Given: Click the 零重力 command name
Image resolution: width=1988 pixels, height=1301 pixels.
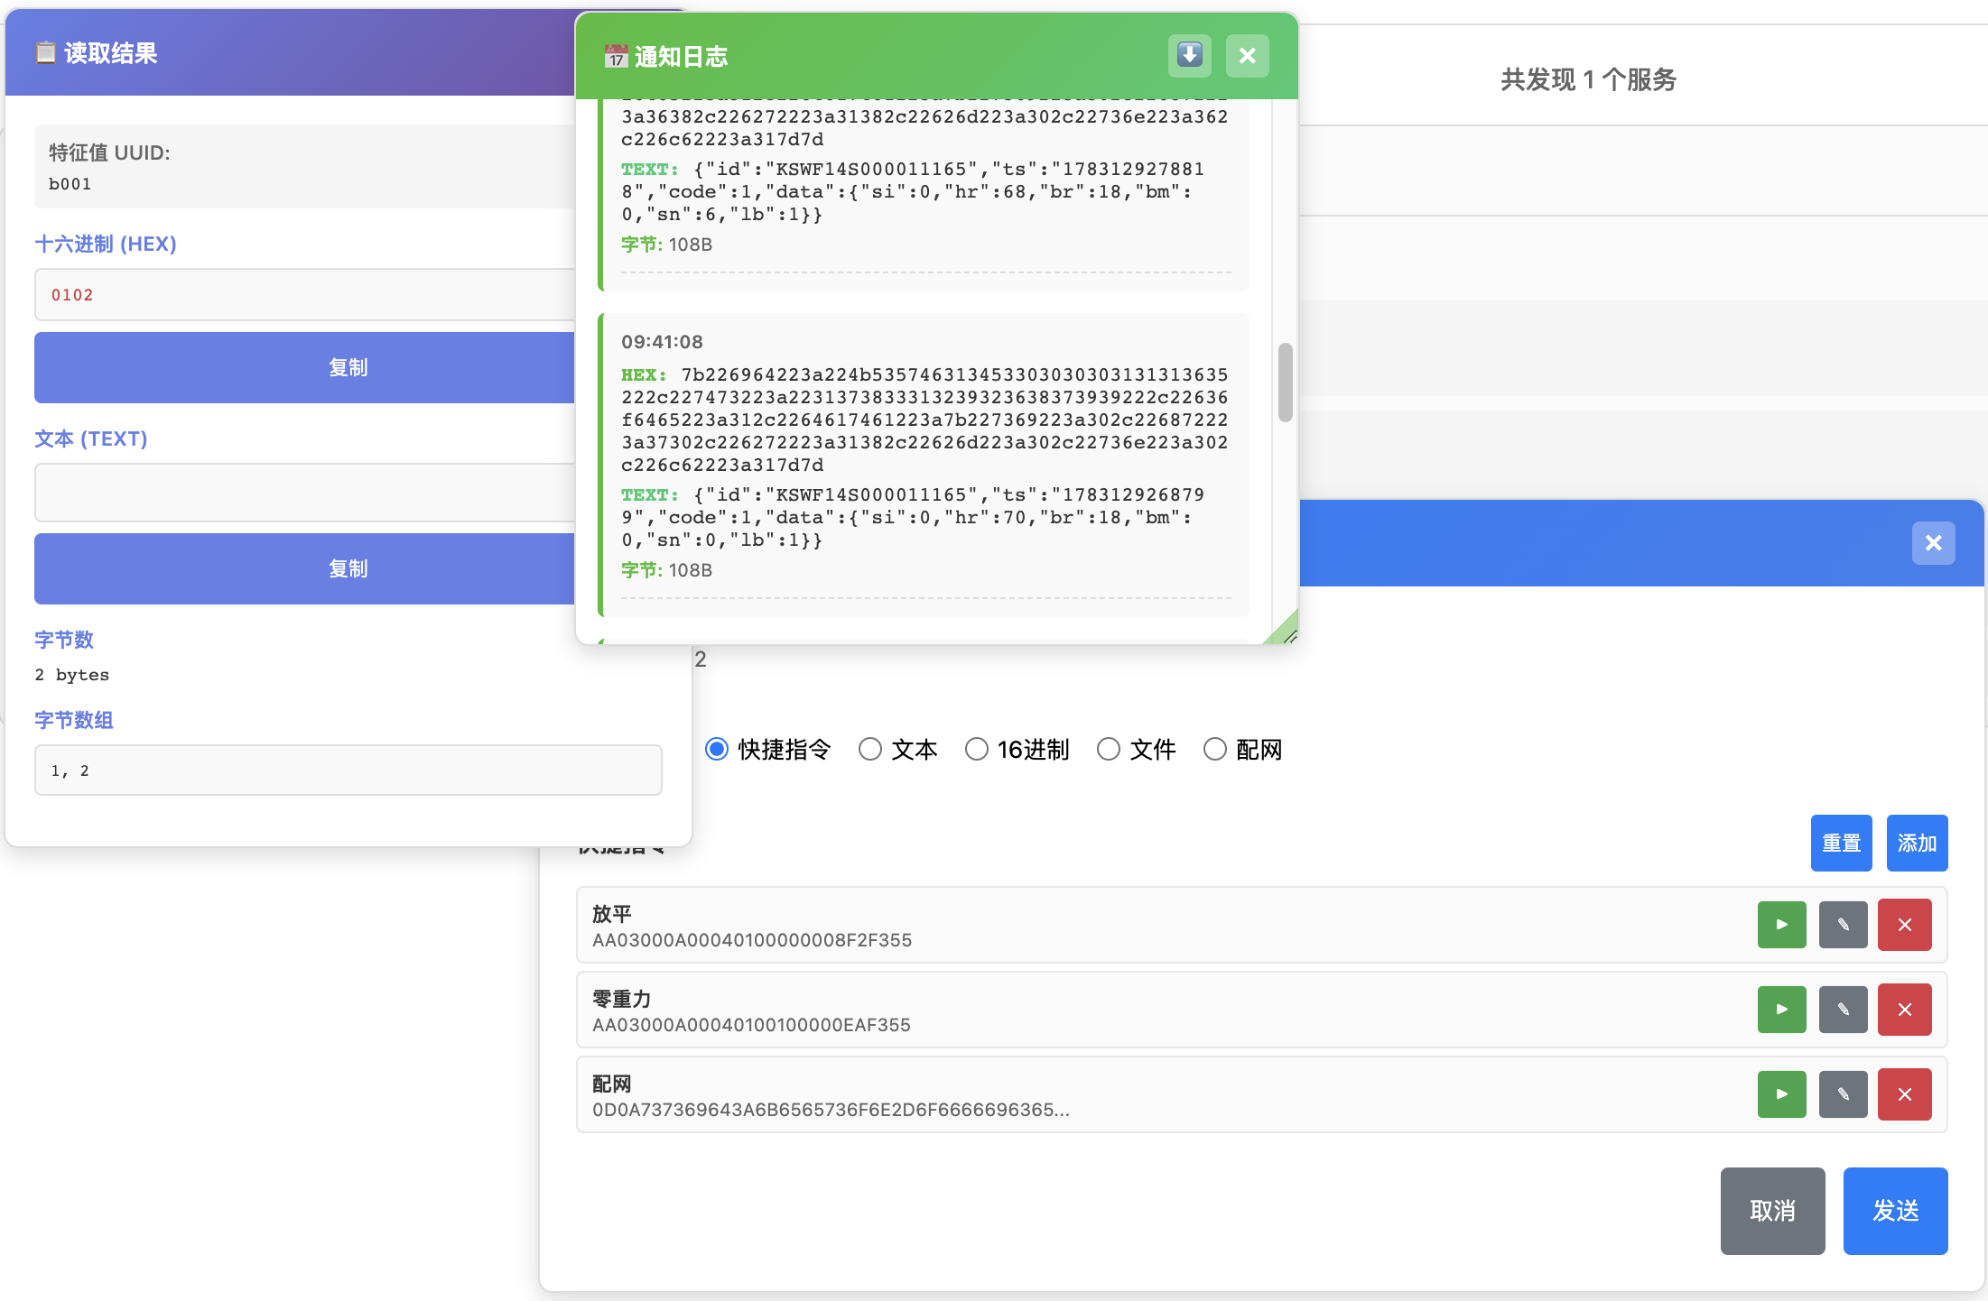Looking at the screenshot, I should point(621,999).
